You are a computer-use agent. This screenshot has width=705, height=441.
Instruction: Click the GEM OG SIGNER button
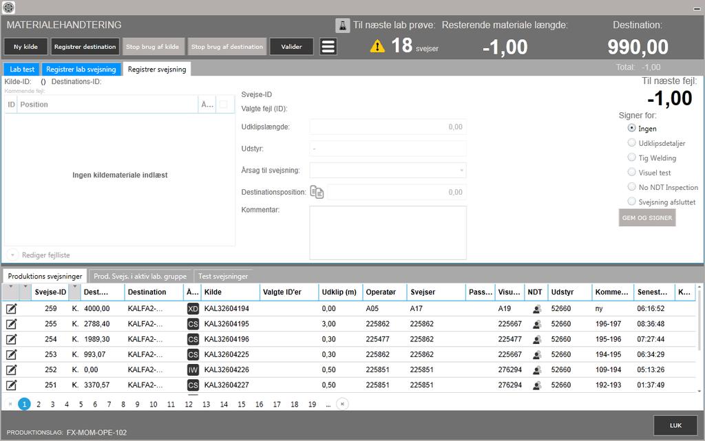click(x=647, y=218)
